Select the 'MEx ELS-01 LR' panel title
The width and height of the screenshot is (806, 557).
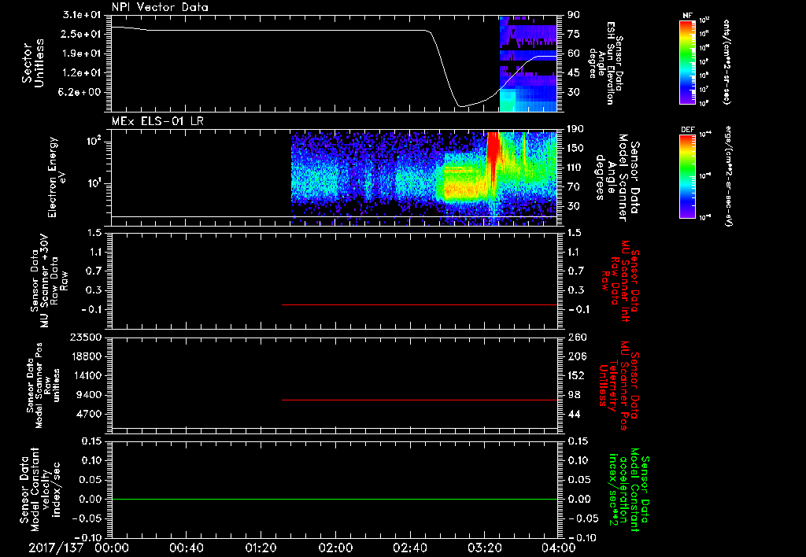(157, 121)
